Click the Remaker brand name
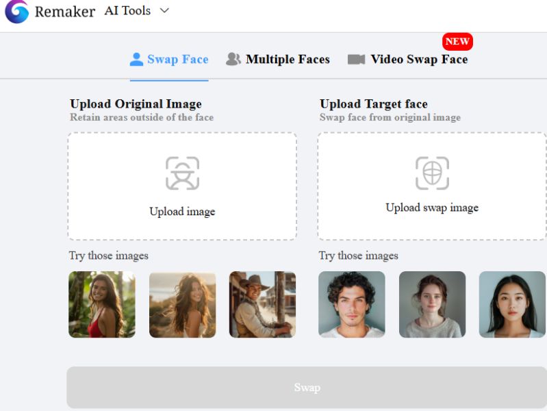 pos(64,12)
